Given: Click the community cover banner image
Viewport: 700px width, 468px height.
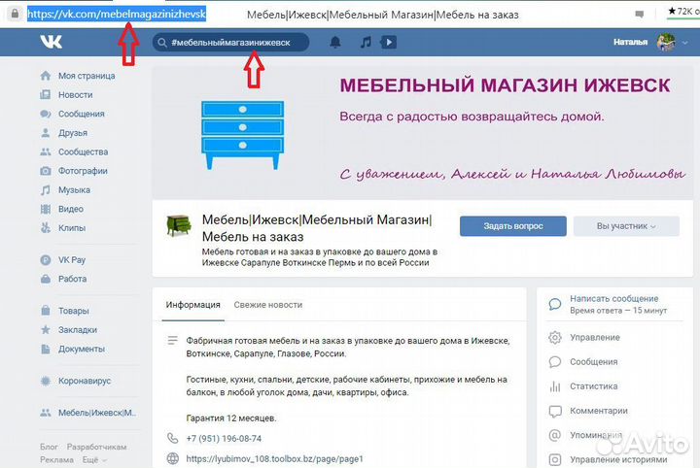Looking at the screenshot, I should pos(422,132).
